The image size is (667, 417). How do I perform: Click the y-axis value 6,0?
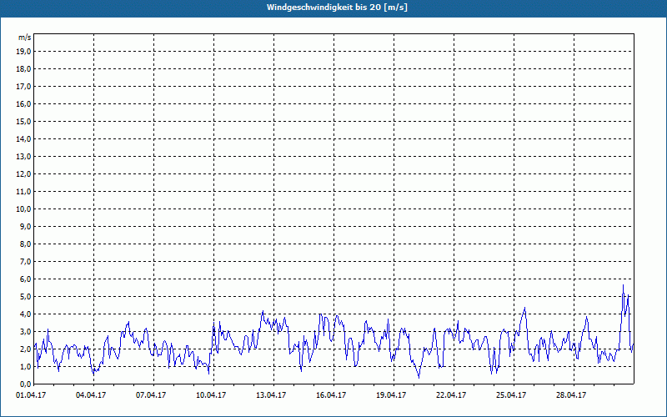pyautogui.click(x=26, y=279)
